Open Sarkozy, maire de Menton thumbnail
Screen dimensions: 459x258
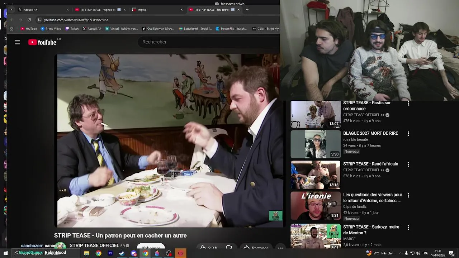(x=316, y=236)
